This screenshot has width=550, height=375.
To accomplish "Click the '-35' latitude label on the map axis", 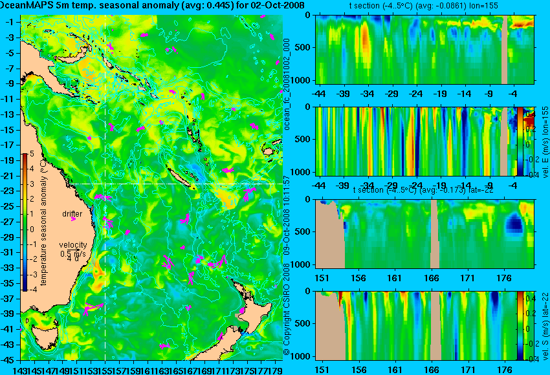I will click(7, 283).
